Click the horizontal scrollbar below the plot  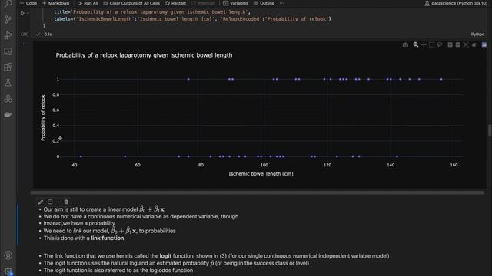tap(257, 192)
